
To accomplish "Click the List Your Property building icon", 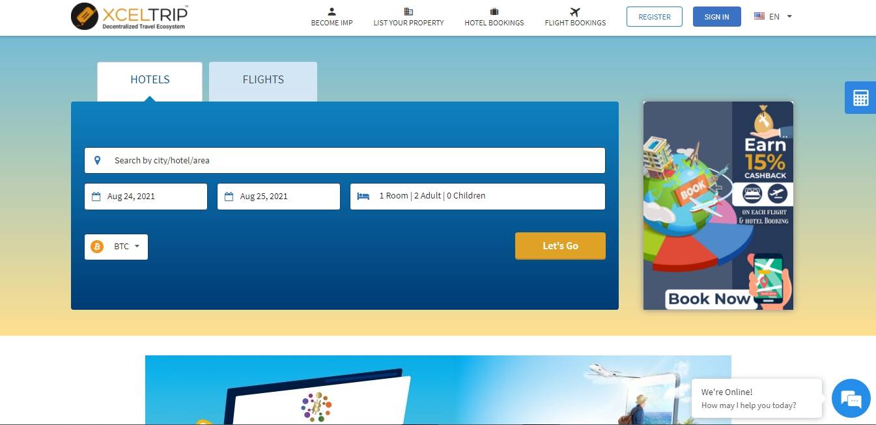I will pyautogui.click(x=408, y=12).
